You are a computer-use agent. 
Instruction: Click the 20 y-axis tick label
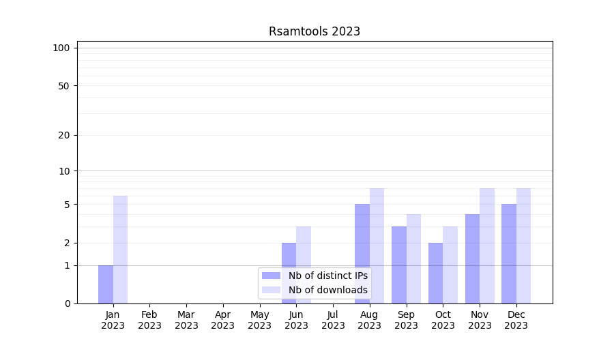(64, 135)
